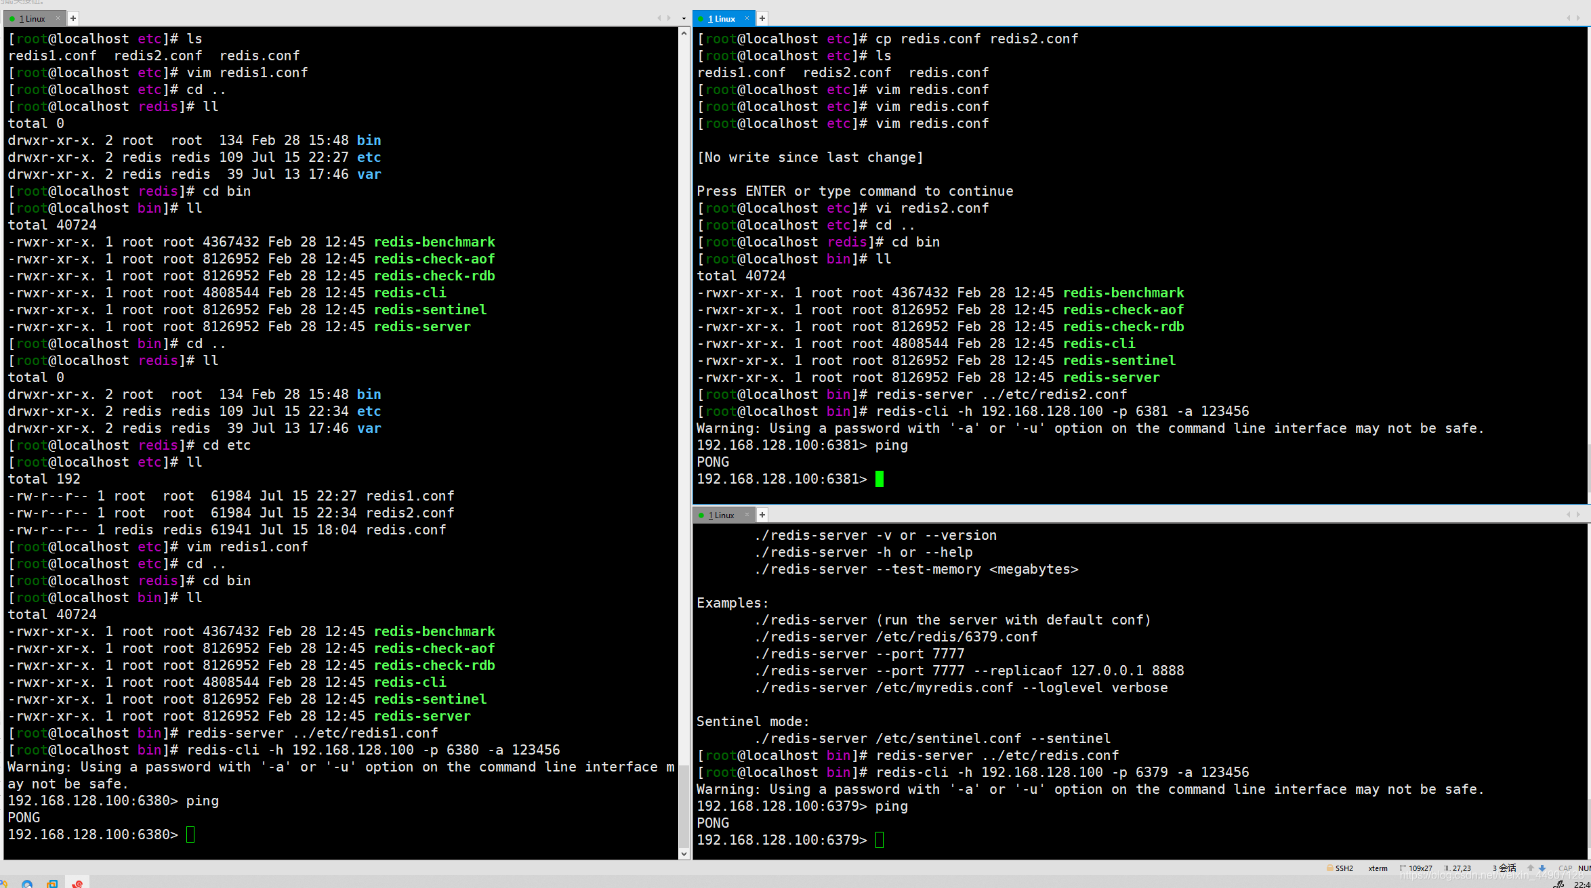
Task: Click the gray upload arrow in the status bar
Action: (1531, 868)
